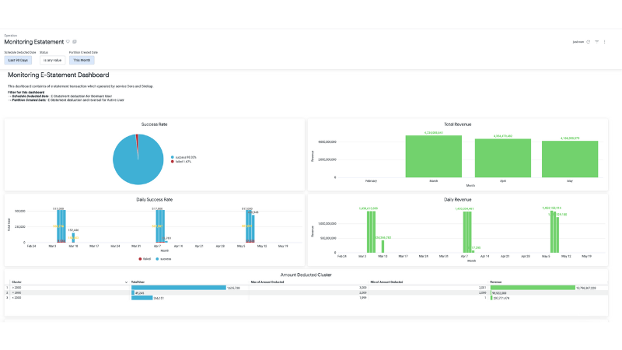
Task: Select the February axis label in Total Revenue
Action: [x=371, y=181]
